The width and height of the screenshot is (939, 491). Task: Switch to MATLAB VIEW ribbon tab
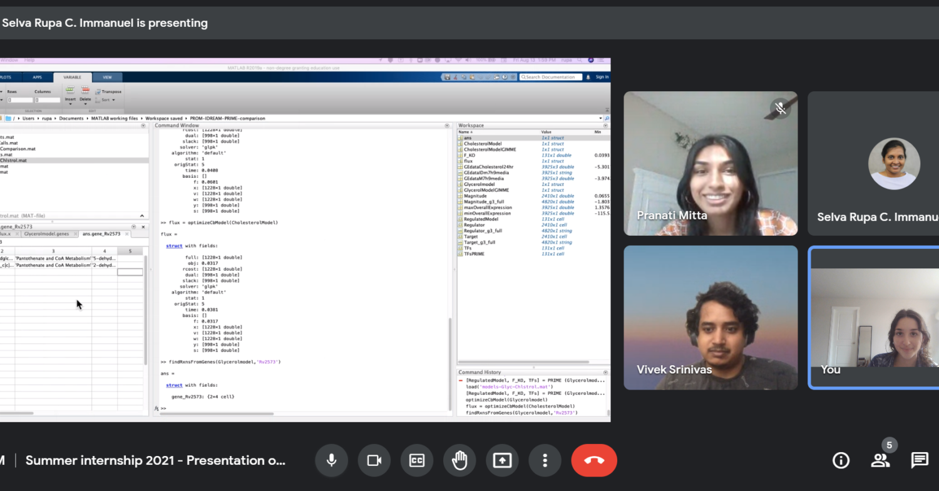pos(107,78)
